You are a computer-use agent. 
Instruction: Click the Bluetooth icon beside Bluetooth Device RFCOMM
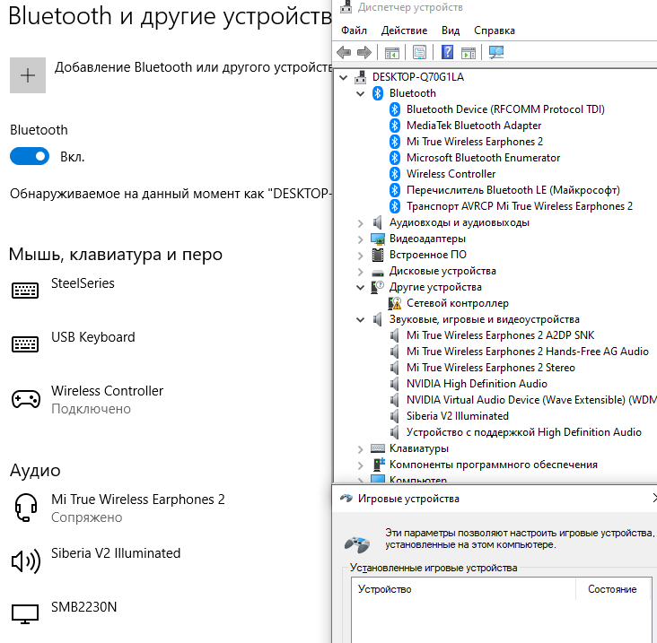[394, 109]
